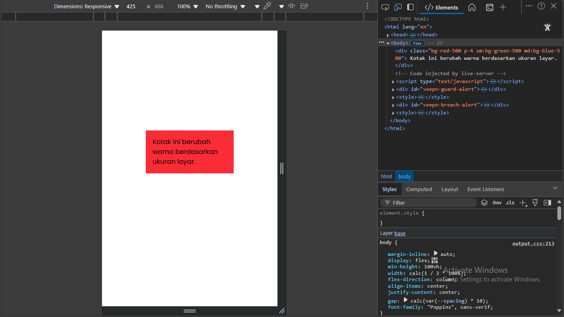
Task: Click the viewport height field 668
Action: tap(159, 7)
